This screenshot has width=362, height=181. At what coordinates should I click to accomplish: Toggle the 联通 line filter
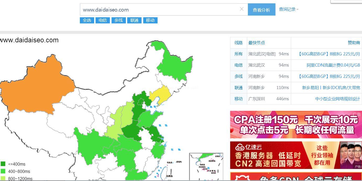134,20
